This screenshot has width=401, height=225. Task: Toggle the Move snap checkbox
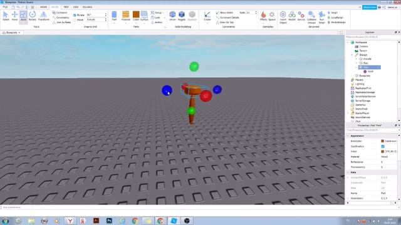click(75, 19)
